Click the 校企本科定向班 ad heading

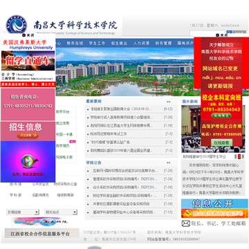tap(221, 98)
